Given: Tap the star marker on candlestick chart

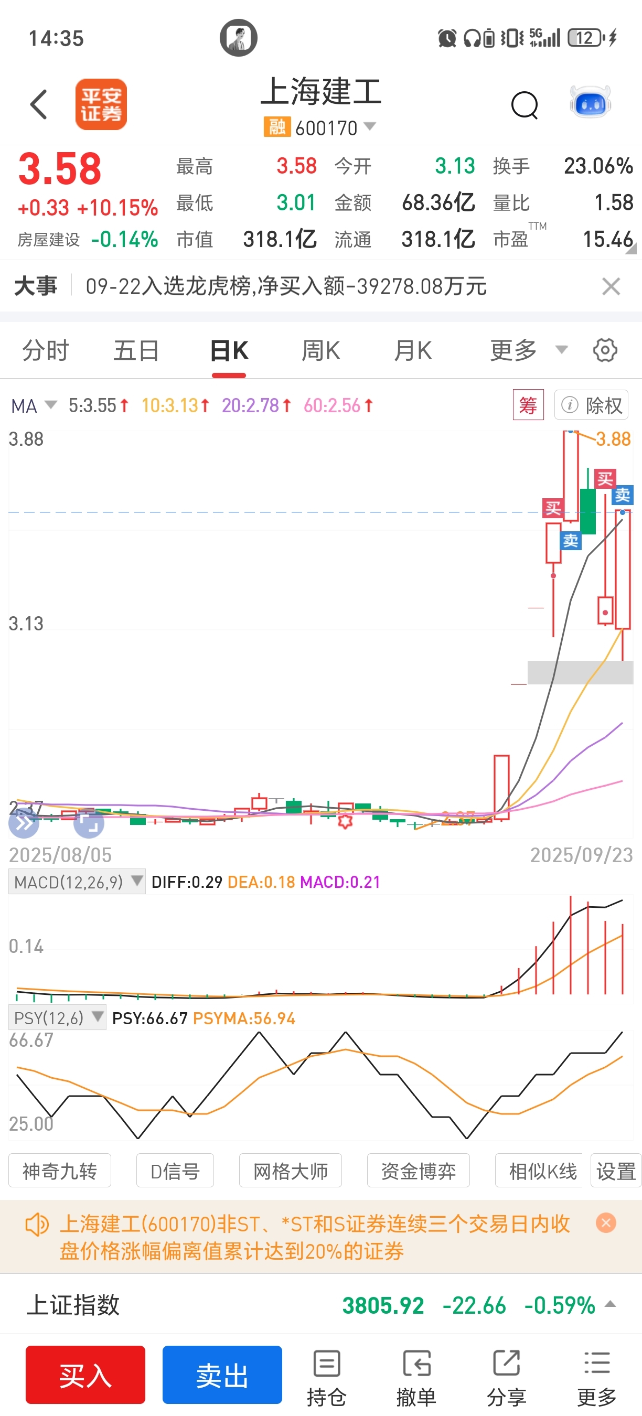Looking at the screenshot, I should tap(345, 822).
